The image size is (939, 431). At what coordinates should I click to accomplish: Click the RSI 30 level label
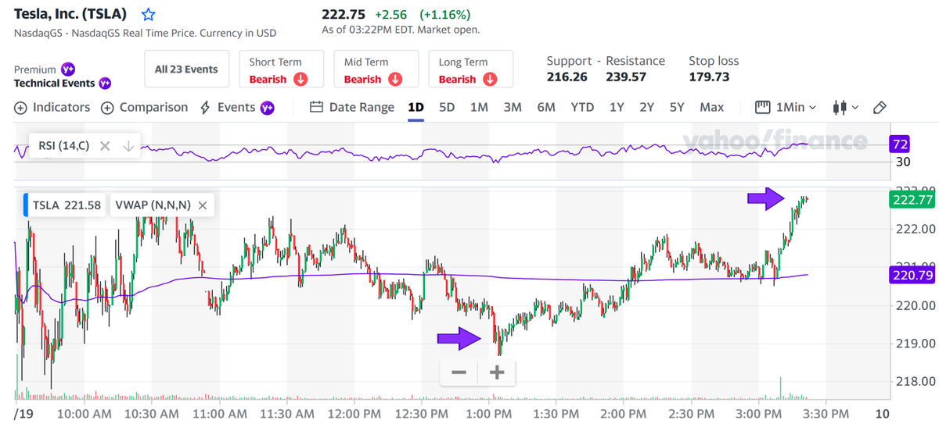[x=903, y=162]
